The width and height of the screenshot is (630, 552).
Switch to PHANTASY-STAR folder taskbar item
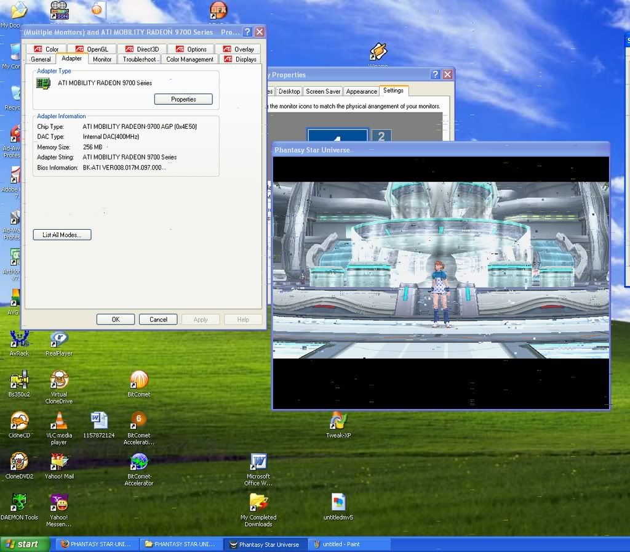(180, 545)
